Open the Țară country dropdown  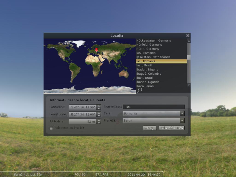click(182, 113)
